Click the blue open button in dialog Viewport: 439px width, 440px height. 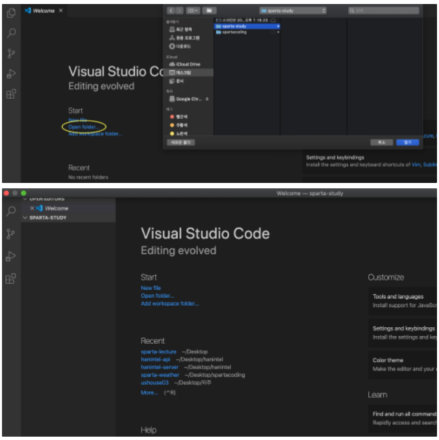[408, 143]
